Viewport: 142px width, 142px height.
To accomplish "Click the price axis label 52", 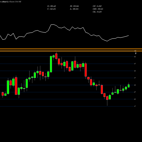I will tap(135, 57).
